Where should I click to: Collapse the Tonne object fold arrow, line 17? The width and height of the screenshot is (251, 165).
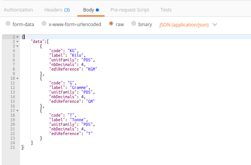tap(18, 111)
